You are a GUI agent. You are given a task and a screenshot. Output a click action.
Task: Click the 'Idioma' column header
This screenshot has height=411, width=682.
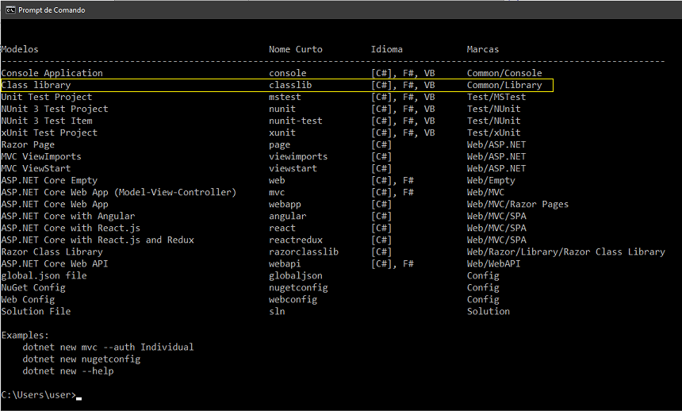pyautogui.click(x=387, y=49)
